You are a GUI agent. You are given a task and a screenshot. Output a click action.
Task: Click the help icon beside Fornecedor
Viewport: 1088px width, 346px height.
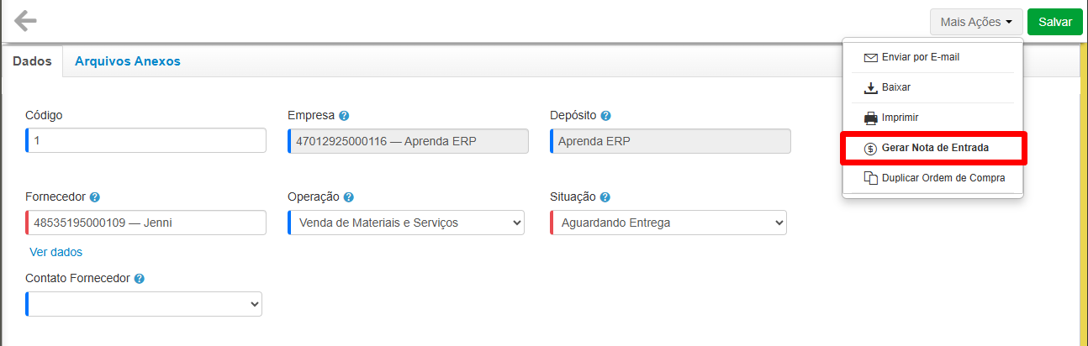point(95,197)
